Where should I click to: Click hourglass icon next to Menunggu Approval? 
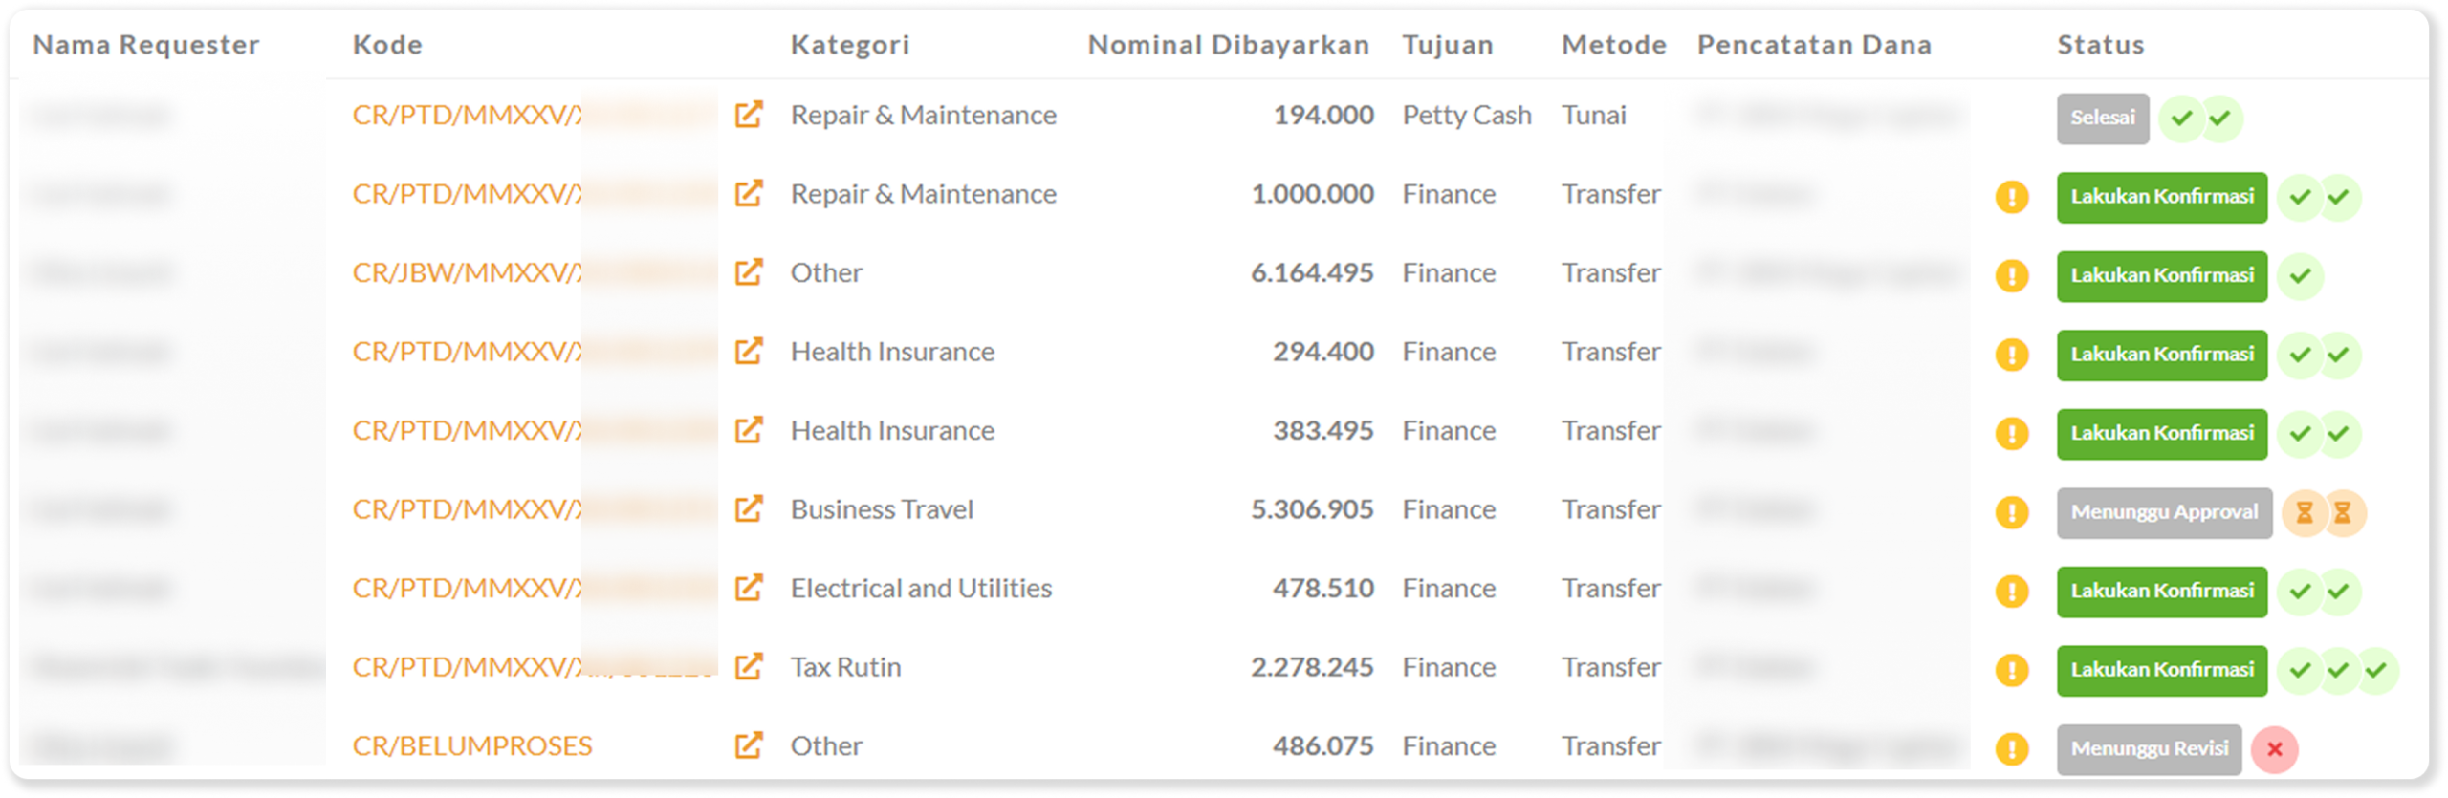2305,513
